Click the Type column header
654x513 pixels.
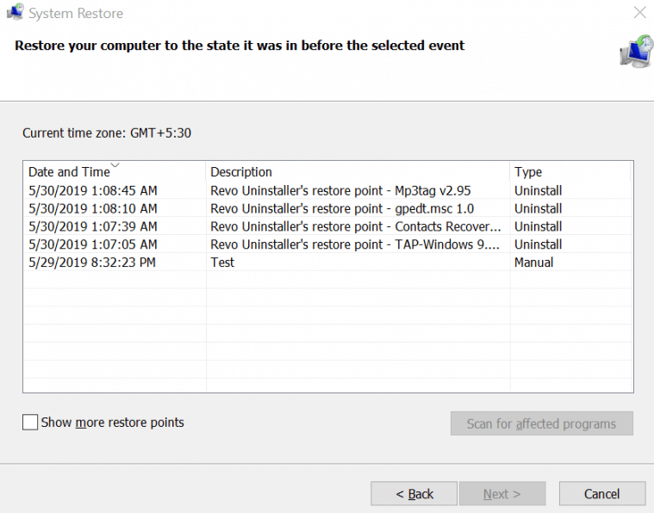pyautogui.click(x=528, y=172)
